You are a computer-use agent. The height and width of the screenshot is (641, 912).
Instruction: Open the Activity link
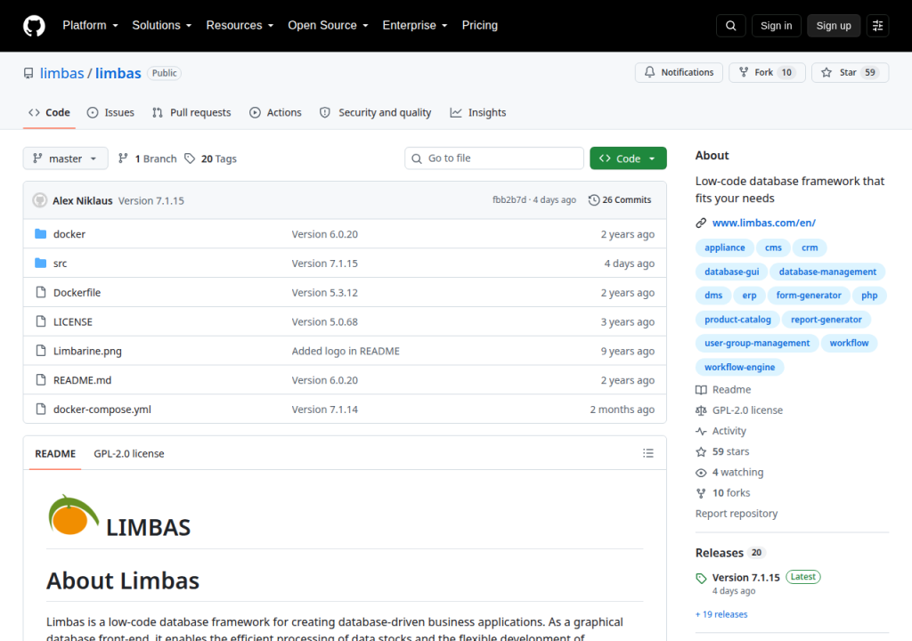[x=721, y=431]
